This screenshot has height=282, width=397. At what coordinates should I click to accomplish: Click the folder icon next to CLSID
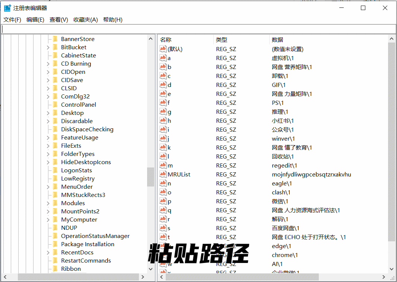click(55, 88)
